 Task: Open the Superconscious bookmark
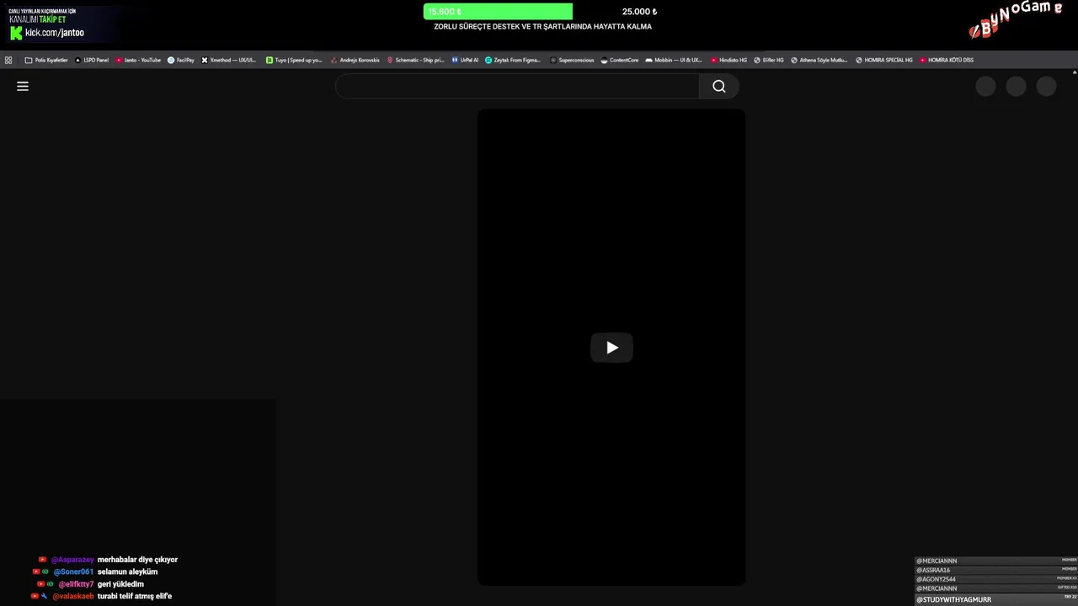click(572, 60)
